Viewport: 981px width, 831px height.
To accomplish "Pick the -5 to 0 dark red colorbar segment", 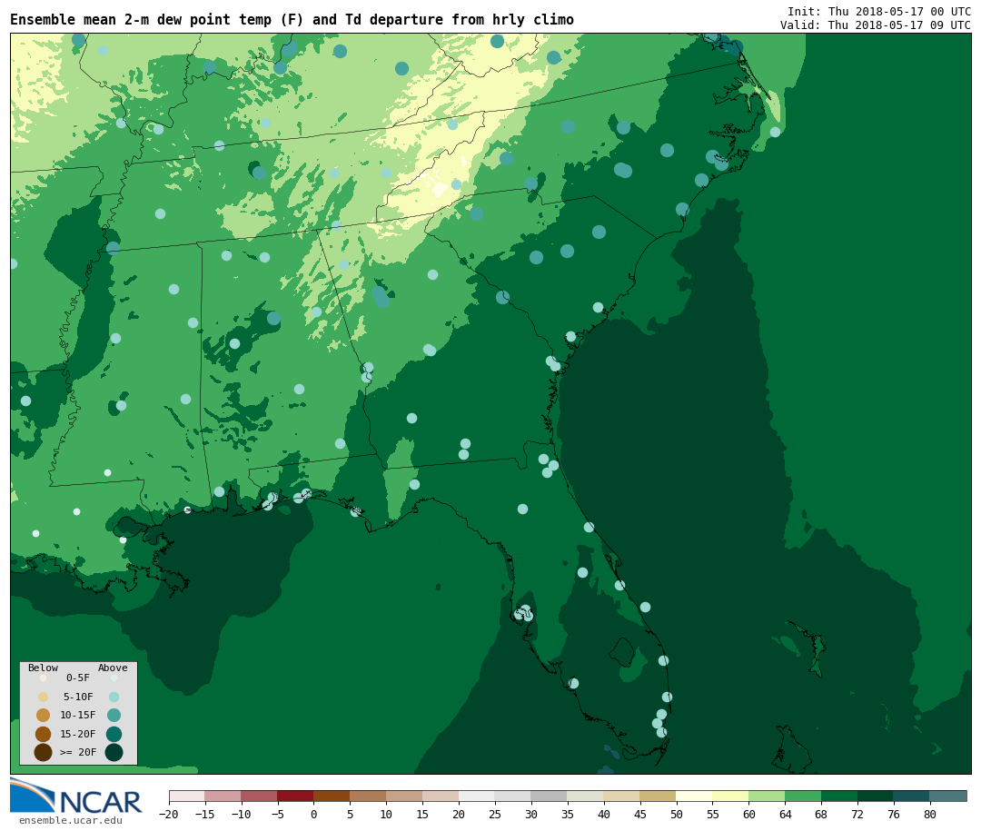I will click(x=295, y=796).
